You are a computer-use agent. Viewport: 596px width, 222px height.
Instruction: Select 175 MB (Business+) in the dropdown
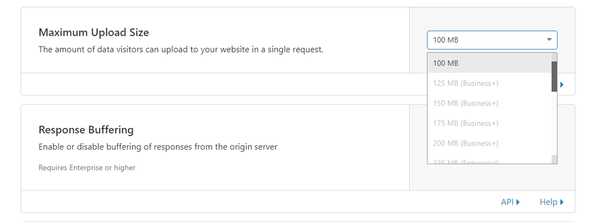pyautogui.click(x=489, y=123)
